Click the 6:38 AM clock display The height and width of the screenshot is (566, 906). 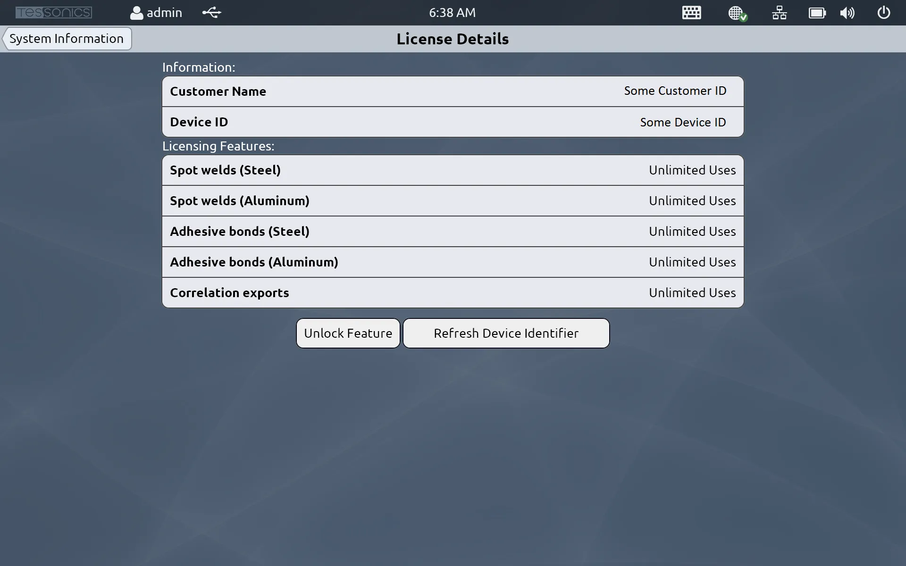click(452, 13)
